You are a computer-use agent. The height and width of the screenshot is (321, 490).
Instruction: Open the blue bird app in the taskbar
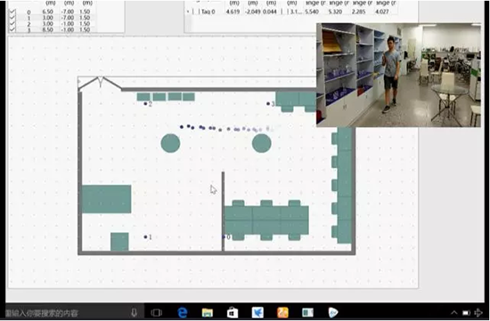click(257, 312)
